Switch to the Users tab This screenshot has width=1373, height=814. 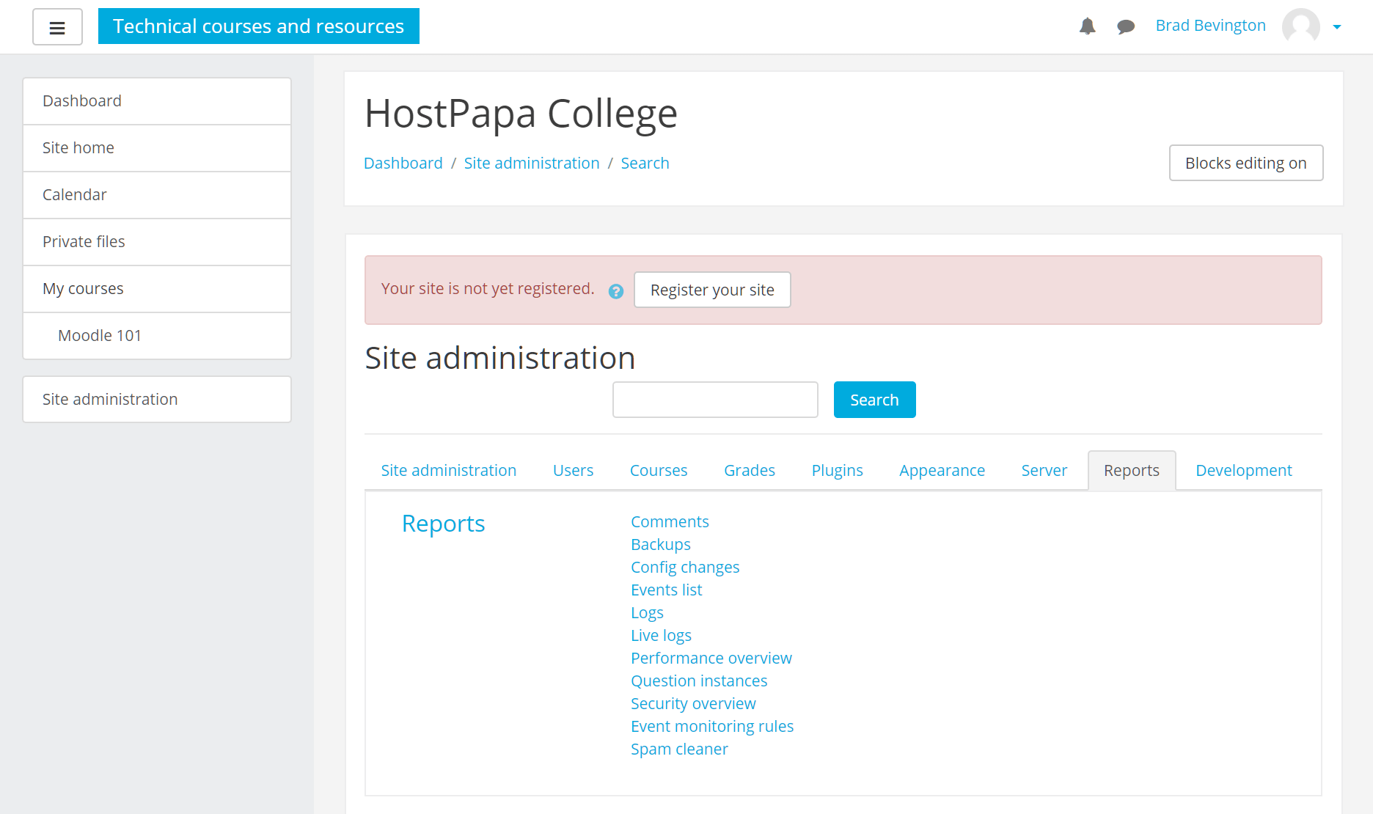click(x=573, y=470)
